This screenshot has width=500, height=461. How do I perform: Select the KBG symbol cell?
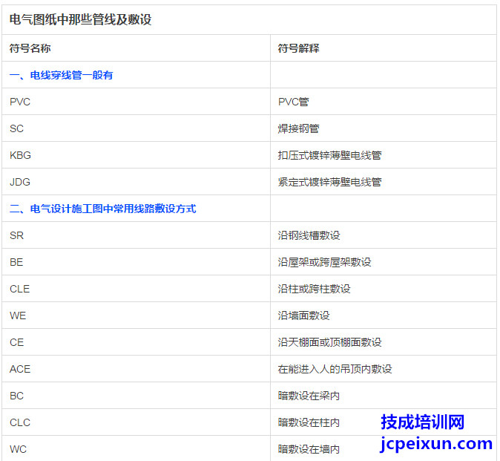[x=21, y=155]
